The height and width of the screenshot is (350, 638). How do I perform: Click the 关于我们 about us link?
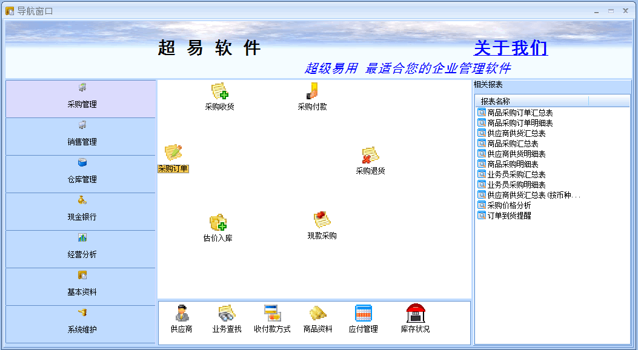pos(511,48)
